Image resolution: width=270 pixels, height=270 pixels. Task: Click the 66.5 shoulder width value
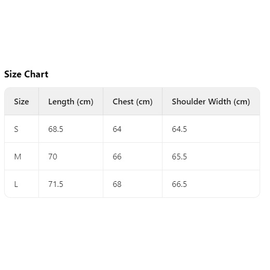click(179, 184)
